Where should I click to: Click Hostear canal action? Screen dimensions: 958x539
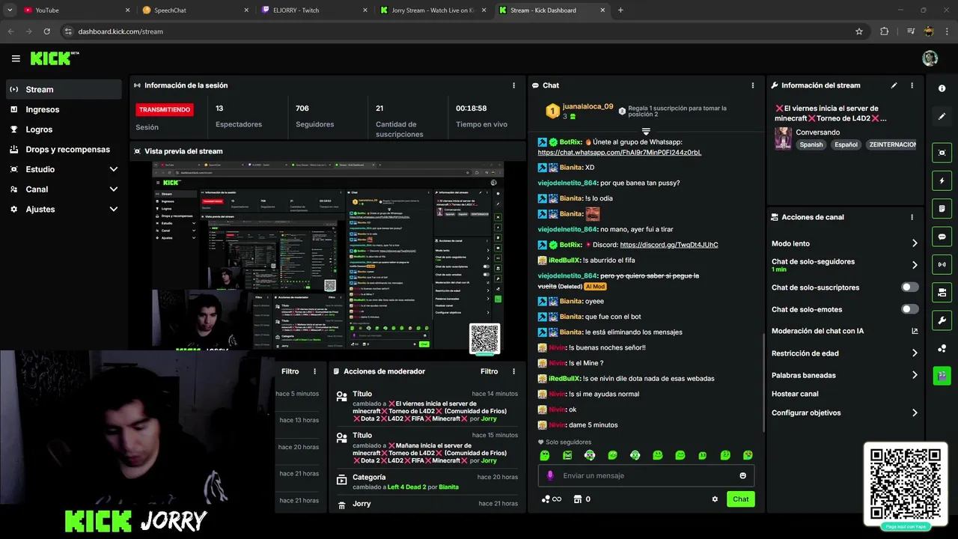click(x=795, y=394)
